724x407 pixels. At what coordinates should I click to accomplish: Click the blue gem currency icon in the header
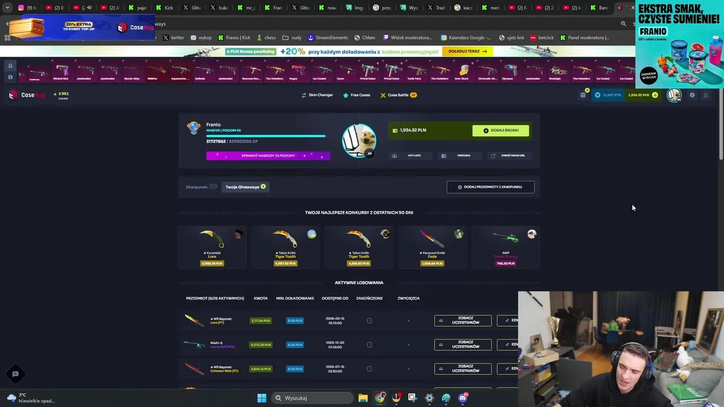click(598, 95)
